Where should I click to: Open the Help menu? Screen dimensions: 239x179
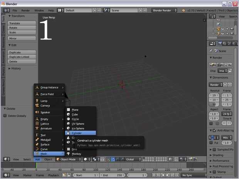click(51, 10)
